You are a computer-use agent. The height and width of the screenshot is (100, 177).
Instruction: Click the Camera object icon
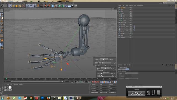(x=72, y=6)
